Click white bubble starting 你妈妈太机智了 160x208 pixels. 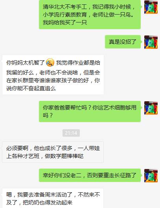pyautogui.click(x=53, y=75)
